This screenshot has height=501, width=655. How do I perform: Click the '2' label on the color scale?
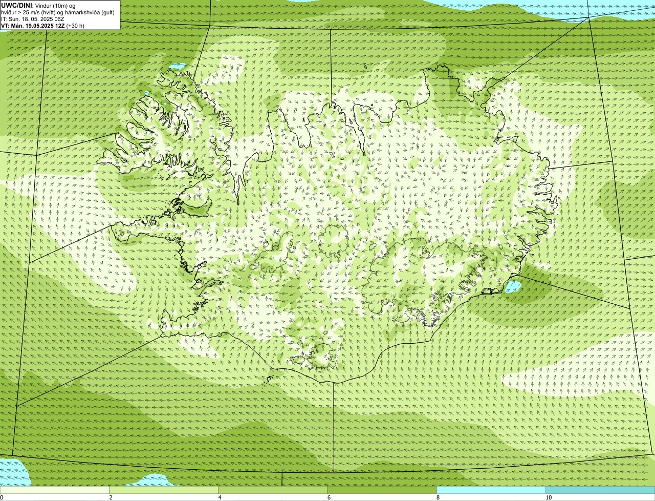pos(111,497)
